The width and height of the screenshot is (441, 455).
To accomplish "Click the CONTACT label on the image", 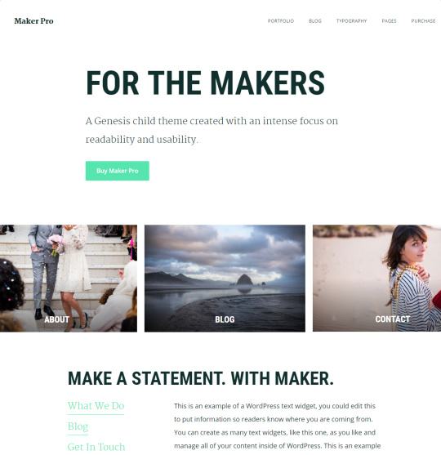I will point(392,319).
